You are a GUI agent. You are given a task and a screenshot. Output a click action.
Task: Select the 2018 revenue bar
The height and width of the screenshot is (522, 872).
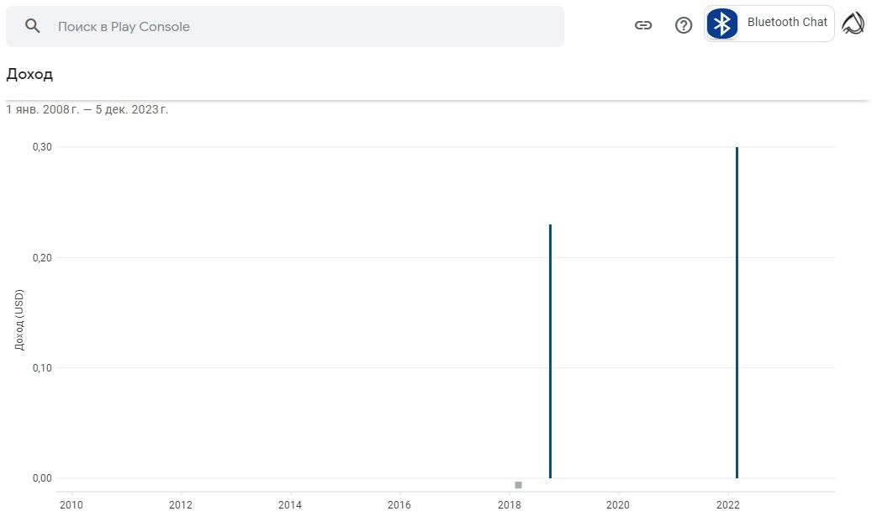click(550, 351)
